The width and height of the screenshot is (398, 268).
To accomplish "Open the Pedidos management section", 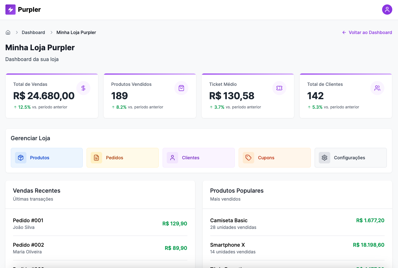I will (x=122, y=157).
